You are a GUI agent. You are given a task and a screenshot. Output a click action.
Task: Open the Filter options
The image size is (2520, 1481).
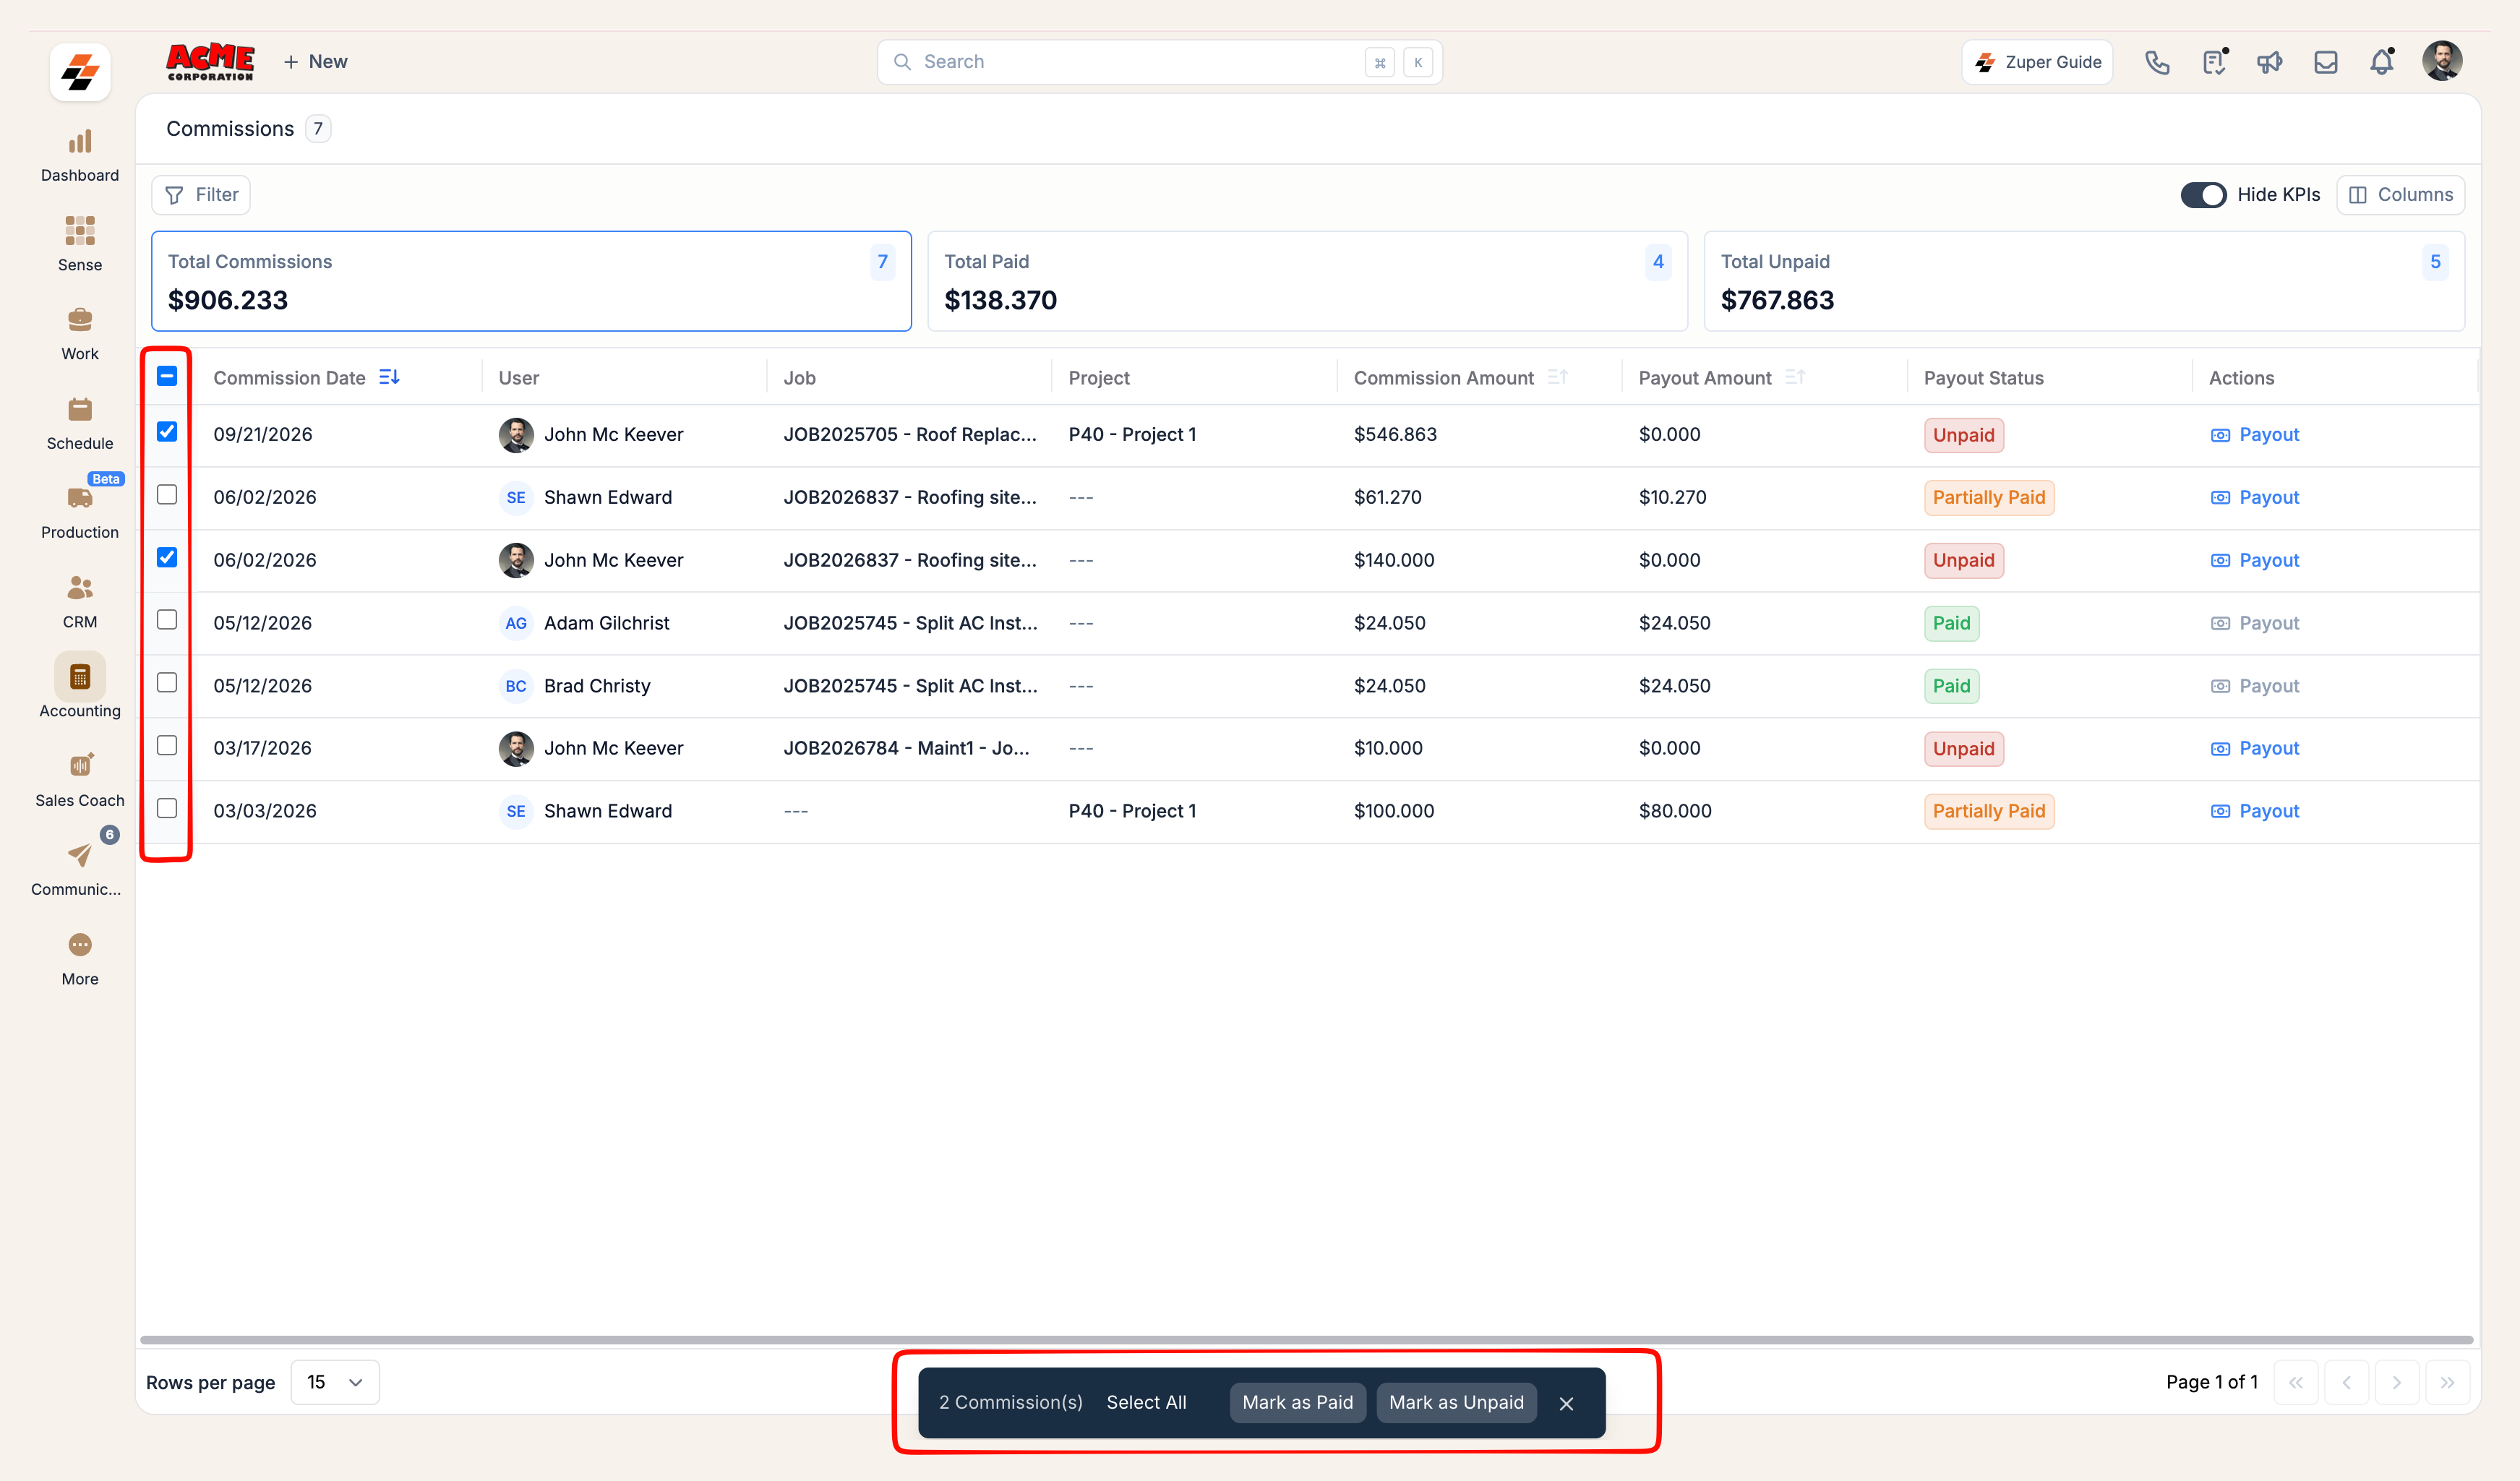click(x=201, y=195)
